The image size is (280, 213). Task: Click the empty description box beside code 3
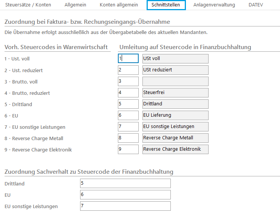(x=175, y=81)
